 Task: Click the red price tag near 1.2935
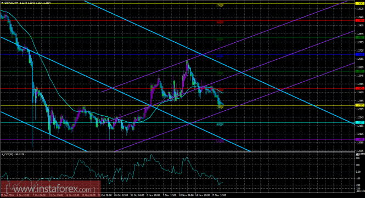360,21
